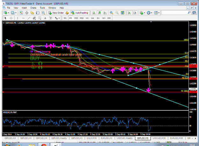The width and height of the screenshot is (199, 146).
Task: Open the MetaEditor icon
Action: pyautogui.click(x=67, y=13)
